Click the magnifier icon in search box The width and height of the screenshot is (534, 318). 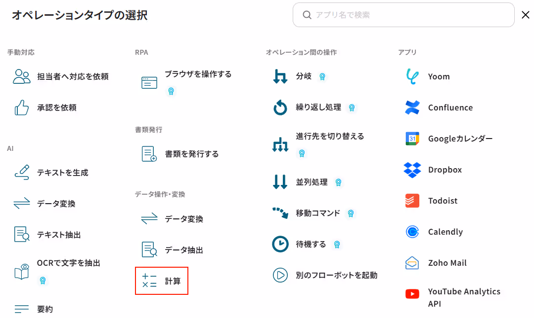tap(307, 15)
